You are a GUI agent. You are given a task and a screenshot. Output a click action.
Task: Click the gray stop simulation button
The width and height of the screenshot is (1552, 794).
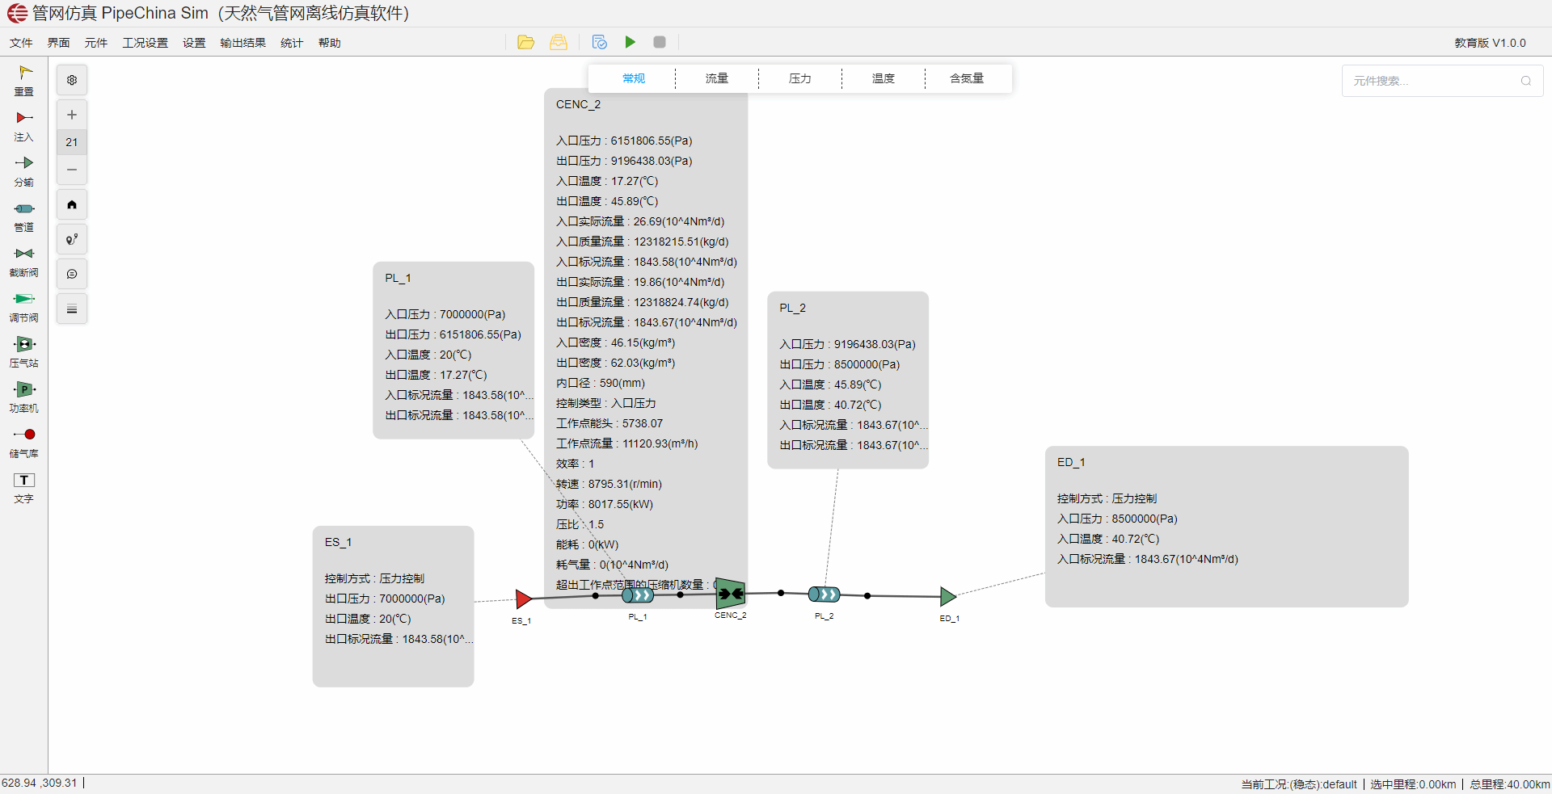(x=660, y=42)
